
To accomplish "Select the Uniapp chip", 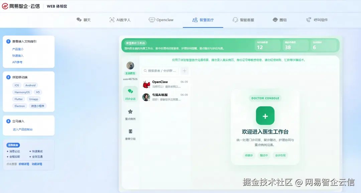I will (34, 99).
